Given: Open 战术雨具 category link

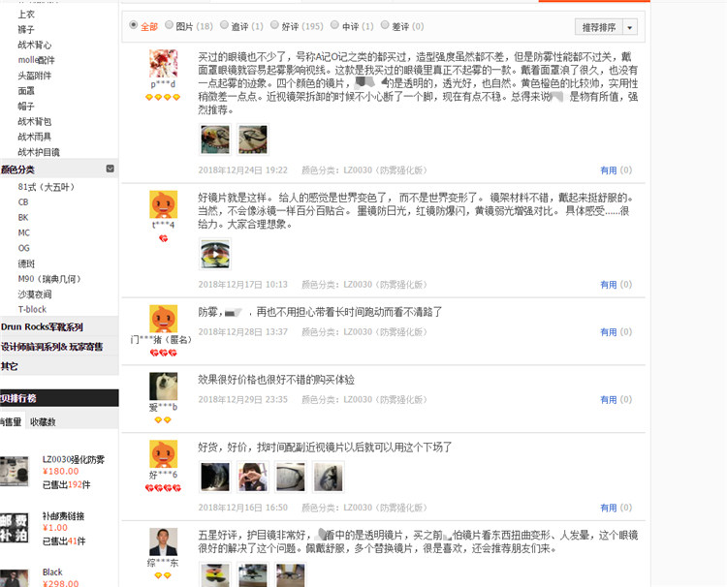Looking at the screenshot, I should [34, 137].
